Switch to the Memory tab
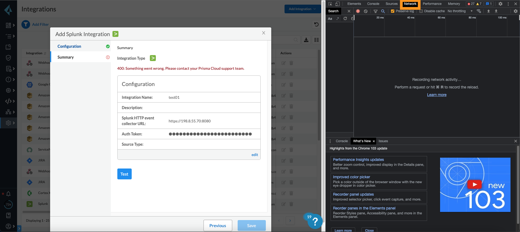 454,4
